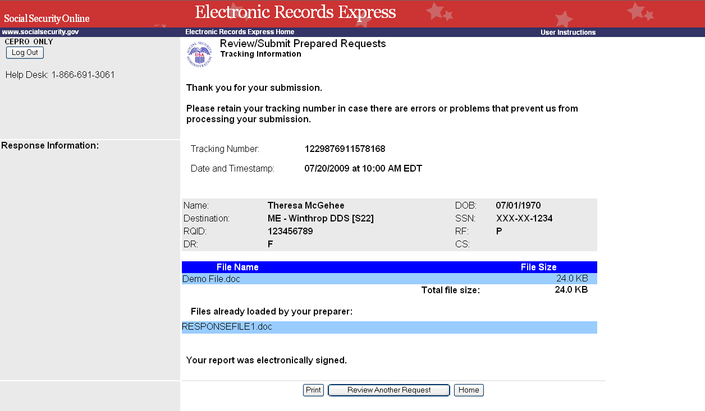This screenshot has height=411, width=705.
Task: Click the SSN value XXX-XX-1234
Action: pos(524,219)
